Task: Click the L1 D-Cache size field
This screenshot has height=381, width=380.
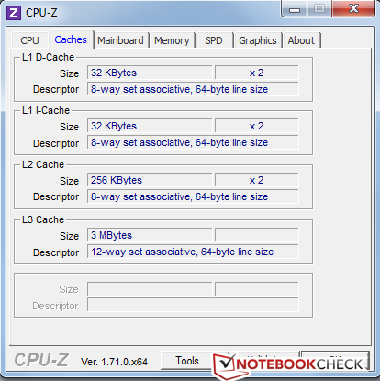Action: (x=150, y=73)
